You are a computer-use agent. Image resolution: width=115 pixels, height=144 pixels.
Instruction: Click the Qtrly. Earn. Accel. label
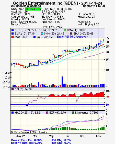[52, 27]
